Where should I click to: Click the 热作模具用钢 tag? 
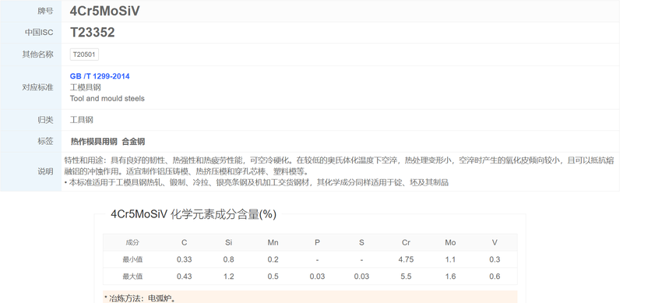pos(94,142)
